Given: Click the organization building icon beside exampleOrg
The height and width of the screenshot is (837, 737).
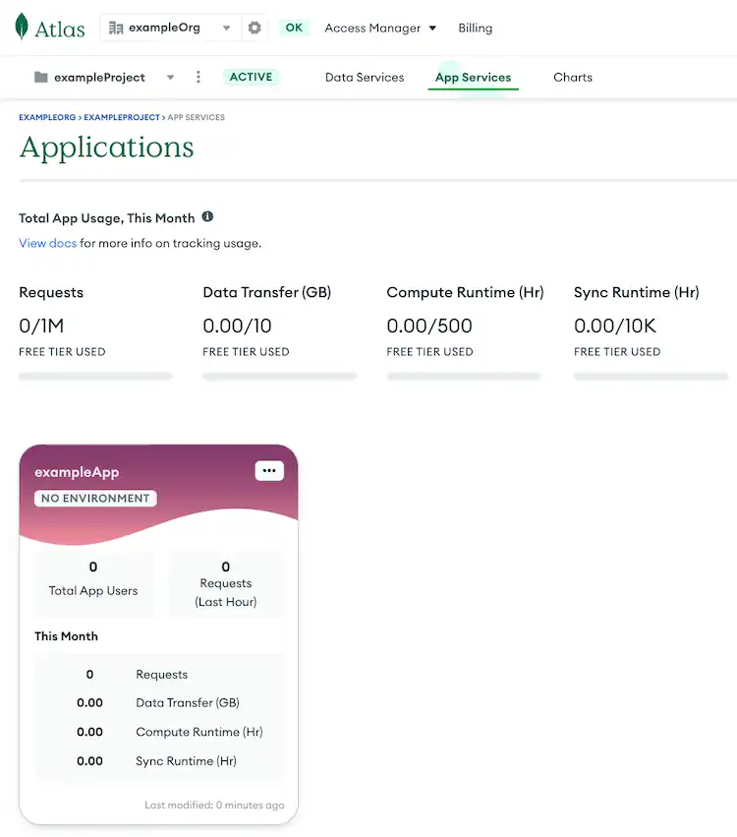Looking at the screenshot, I should point(114,29).
